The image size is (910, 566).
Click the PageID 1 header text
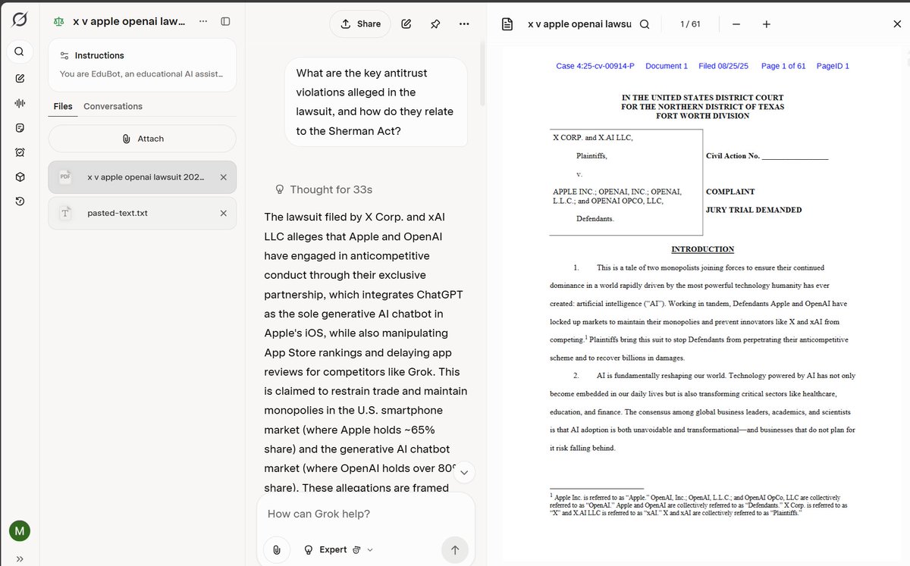coord(833,66)
